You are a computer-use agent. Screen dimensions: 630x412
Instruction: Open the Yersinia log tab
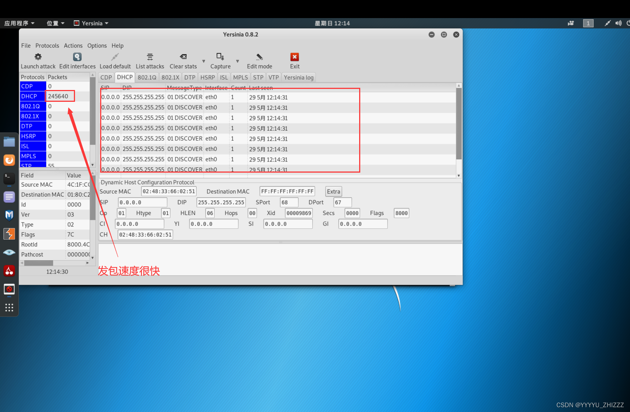point(299,77)
